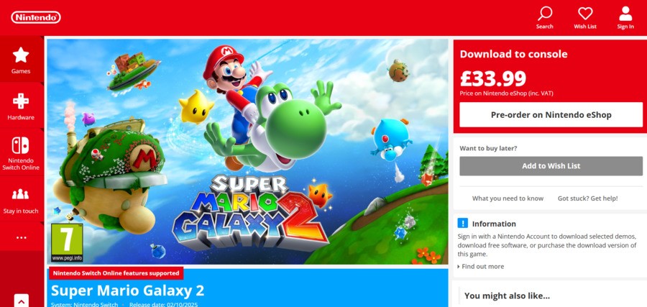Click the blue Information icon

[x=463, y=223]
